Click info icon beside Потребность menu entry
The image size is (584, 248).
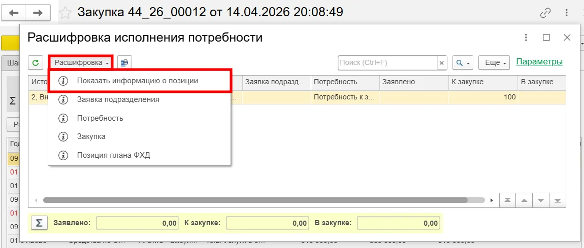(63, 118)
